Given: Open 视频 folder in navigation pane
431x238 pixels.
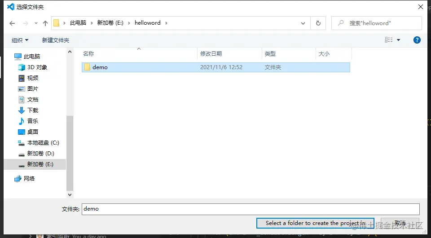Looking at the screenshot, I should [28, 78].
